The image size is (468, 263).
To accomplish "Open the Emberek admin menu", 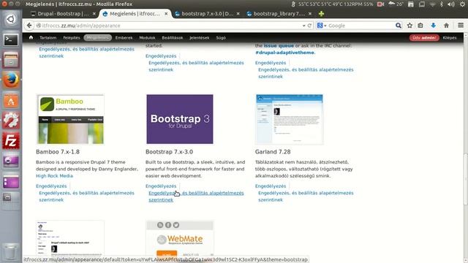I will click(124, 38).
